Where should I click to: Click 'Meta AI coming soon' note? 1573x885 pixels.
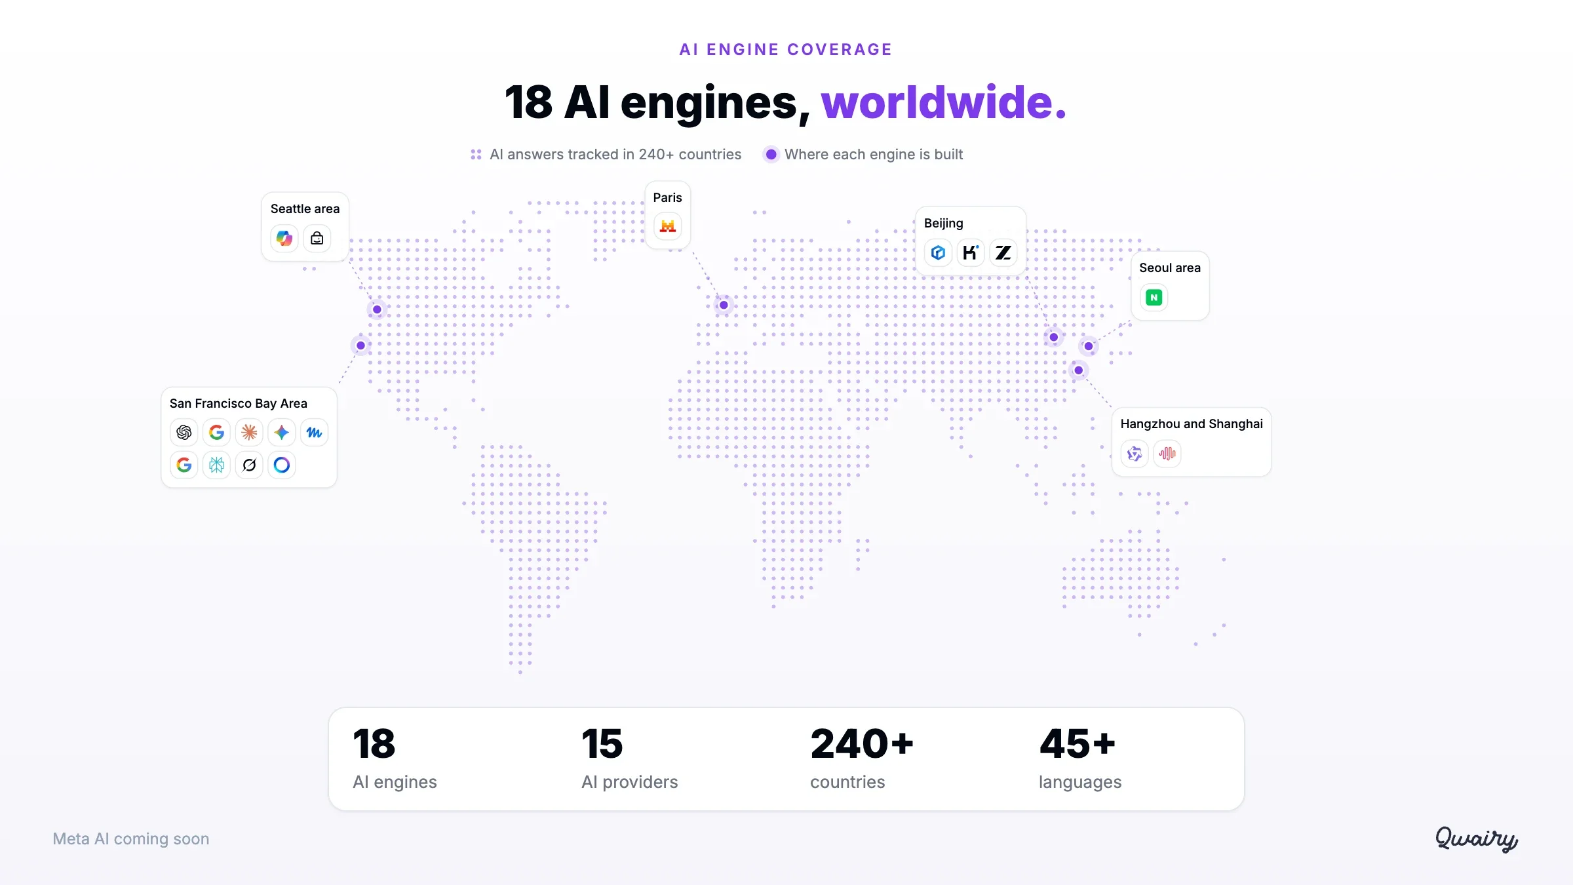tap(131, 839)
